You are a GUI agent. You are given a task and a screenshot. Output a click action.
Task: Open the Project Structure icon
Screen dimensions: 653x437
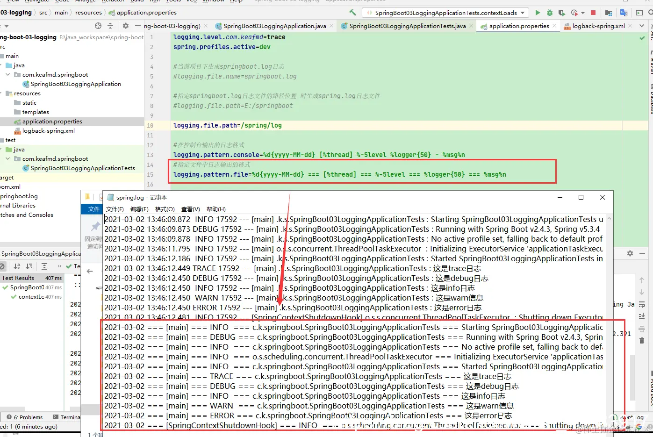pyautogui.click(x=608, y=13)
